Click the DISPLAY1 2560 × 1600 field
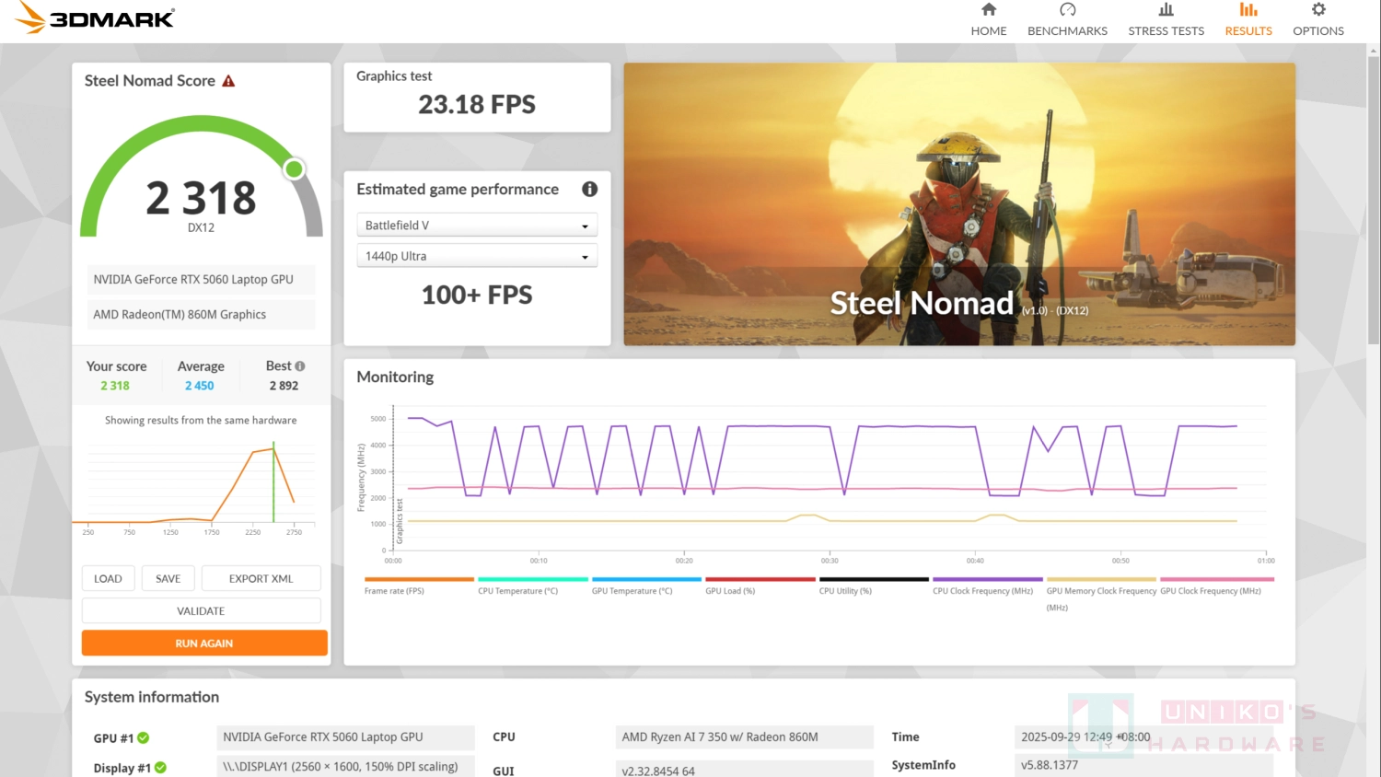 click(346, 767)
